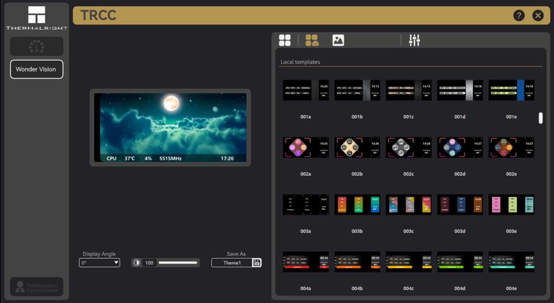Screen dimensions: 554x303
Task: Click the Thermalright logo
Action: (x=37, y=18)
